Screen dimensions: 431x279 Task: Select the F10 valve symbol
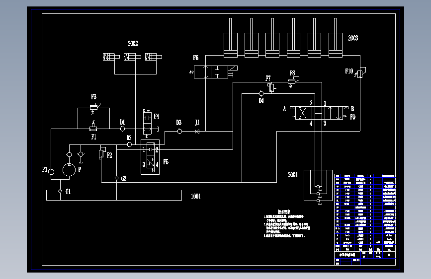360,73
